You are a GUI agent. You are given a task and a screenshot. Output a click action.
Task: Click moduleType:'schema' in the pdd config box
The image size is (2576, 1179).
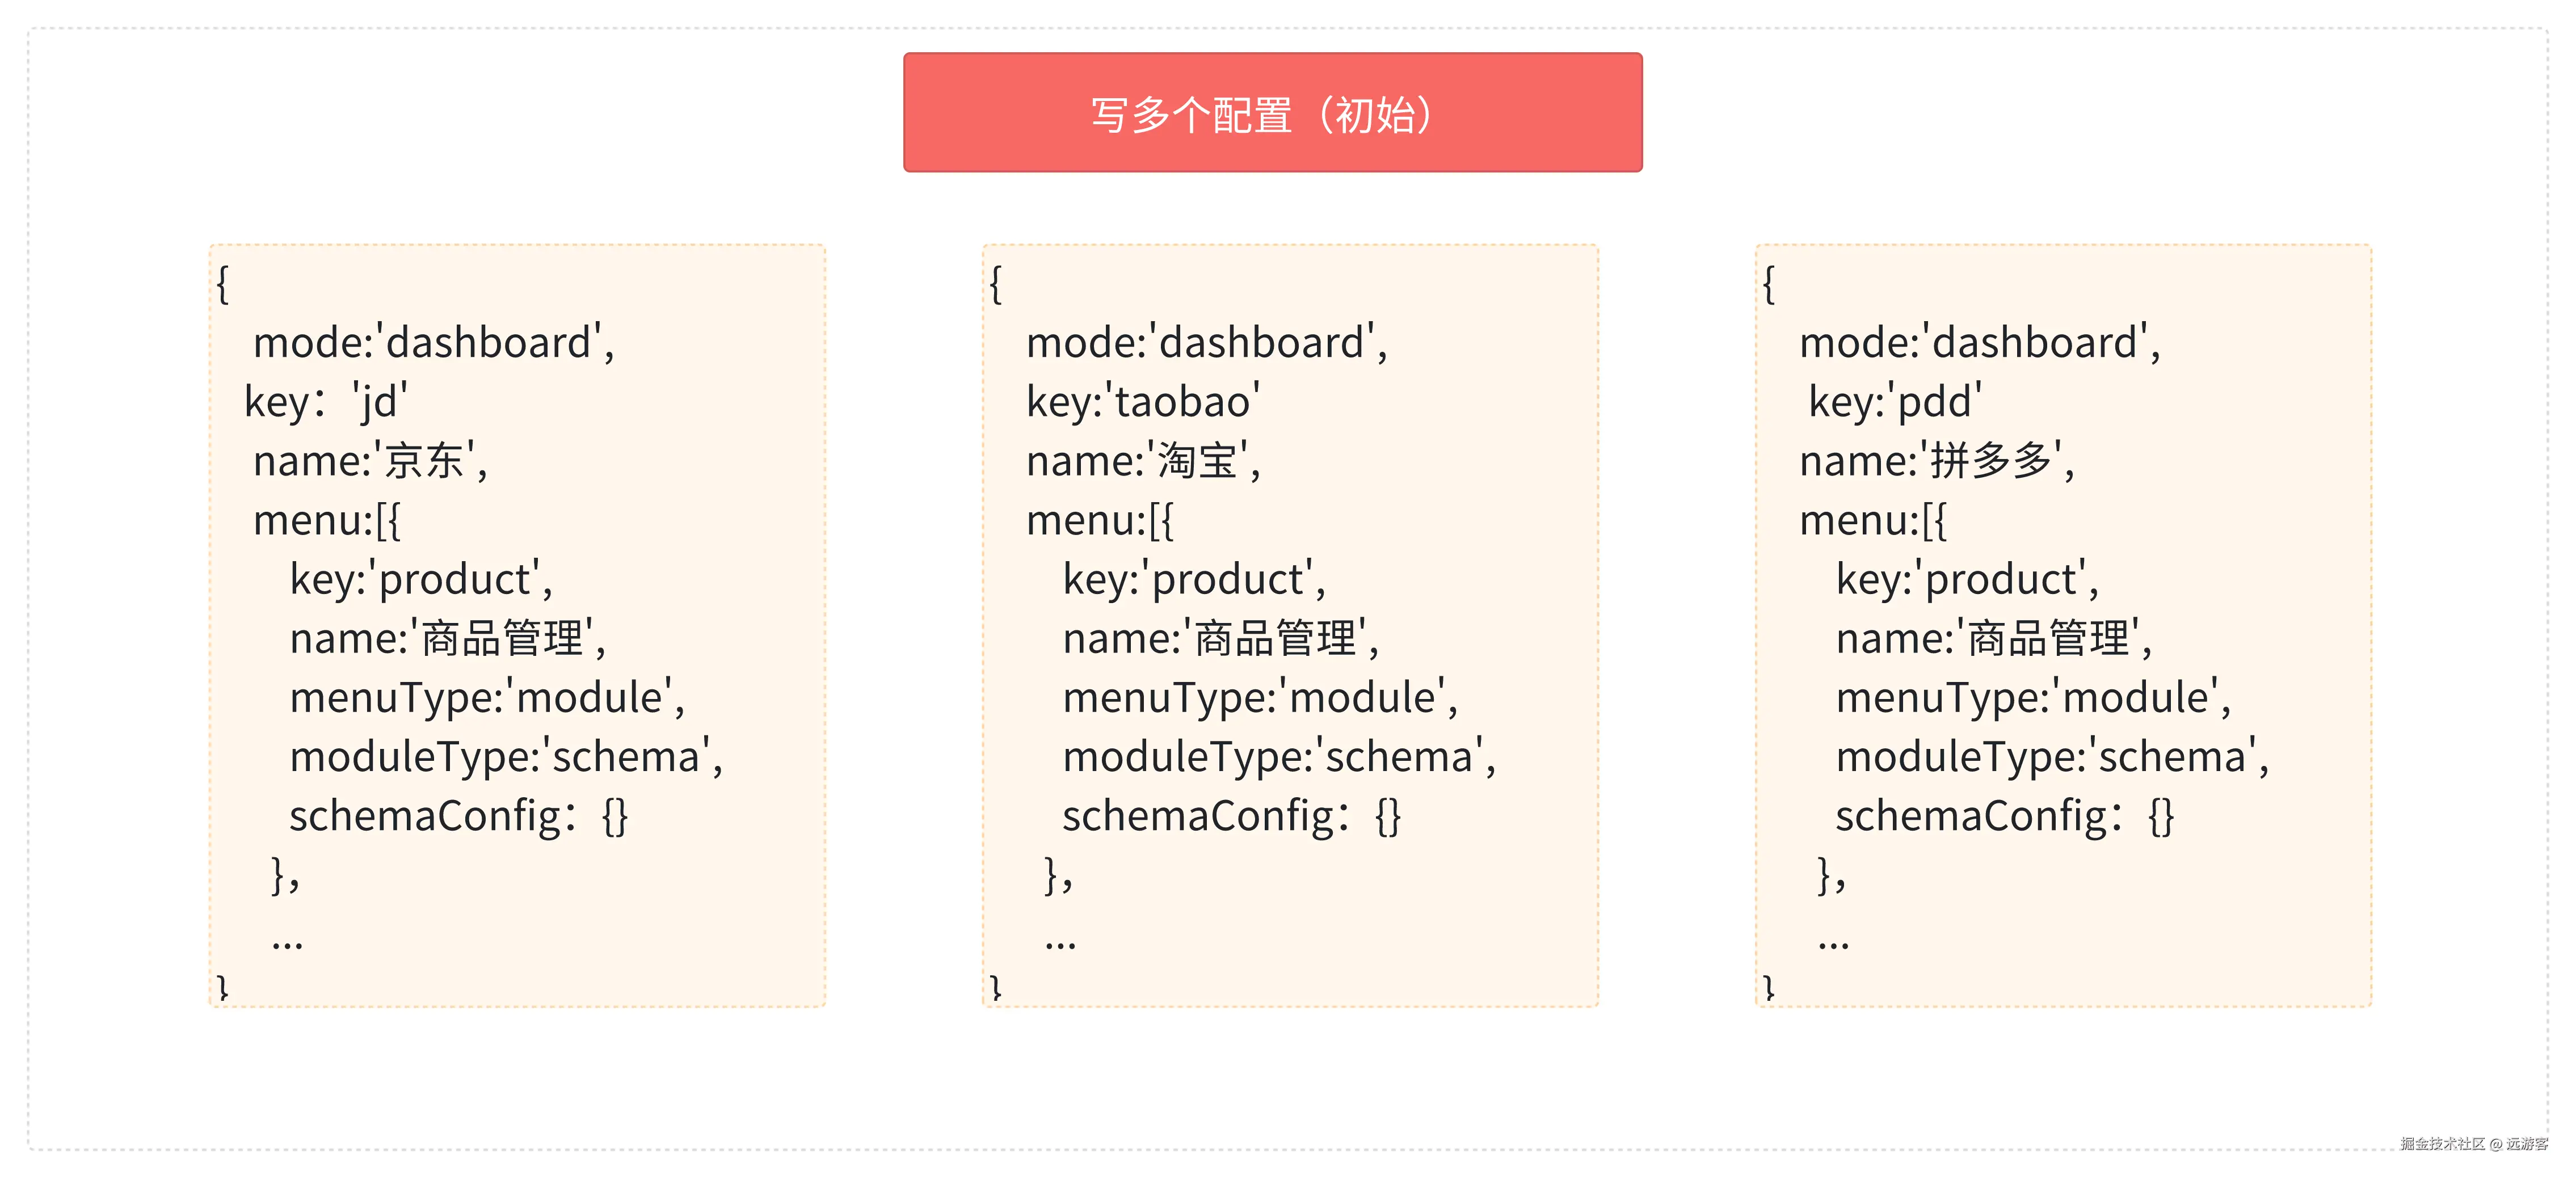2052,756
